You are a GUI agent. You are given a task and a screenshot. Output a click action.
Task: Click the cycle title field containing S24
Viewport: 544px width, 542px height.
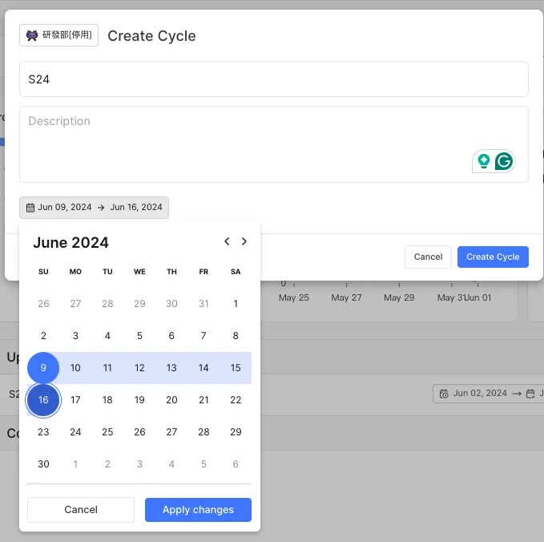point(273,79)
